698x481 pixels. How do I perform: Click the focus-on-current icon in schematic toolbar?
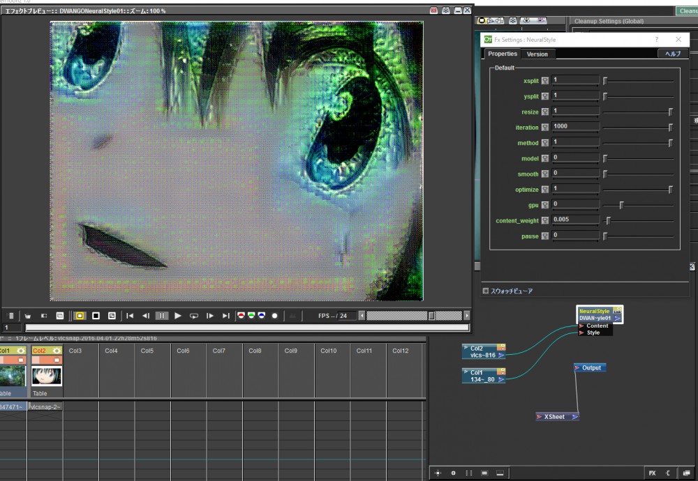[x=453, y=473]
